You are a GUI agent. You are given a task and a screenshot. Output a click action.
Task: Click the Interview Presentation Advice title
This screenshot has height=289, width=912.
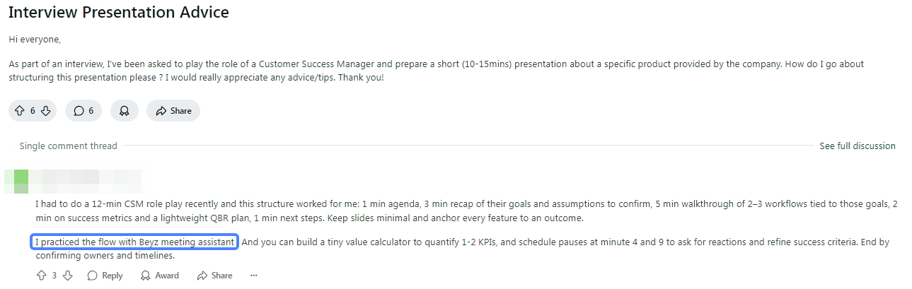(119, 12)
